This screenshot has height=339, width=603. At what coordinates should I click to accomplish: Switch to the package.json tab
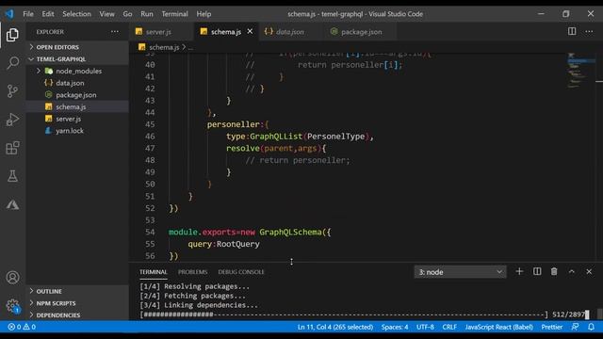coord(361,31)
